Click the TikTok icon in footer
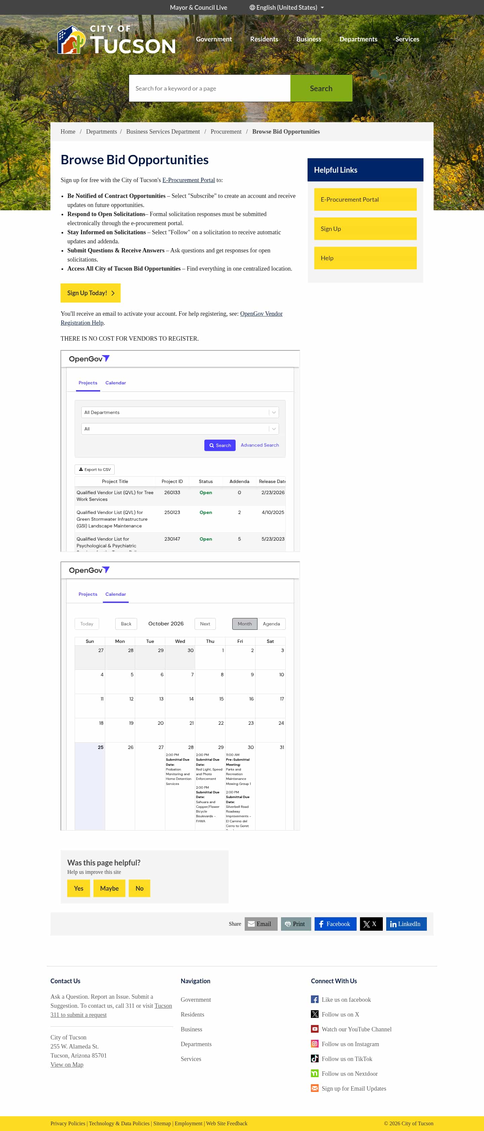This screenshot has width=484, height=1131. [315, 1059]
